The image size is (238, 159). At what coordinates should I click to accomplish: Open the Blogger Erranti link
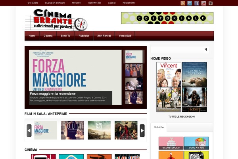[x=55, y=3]
